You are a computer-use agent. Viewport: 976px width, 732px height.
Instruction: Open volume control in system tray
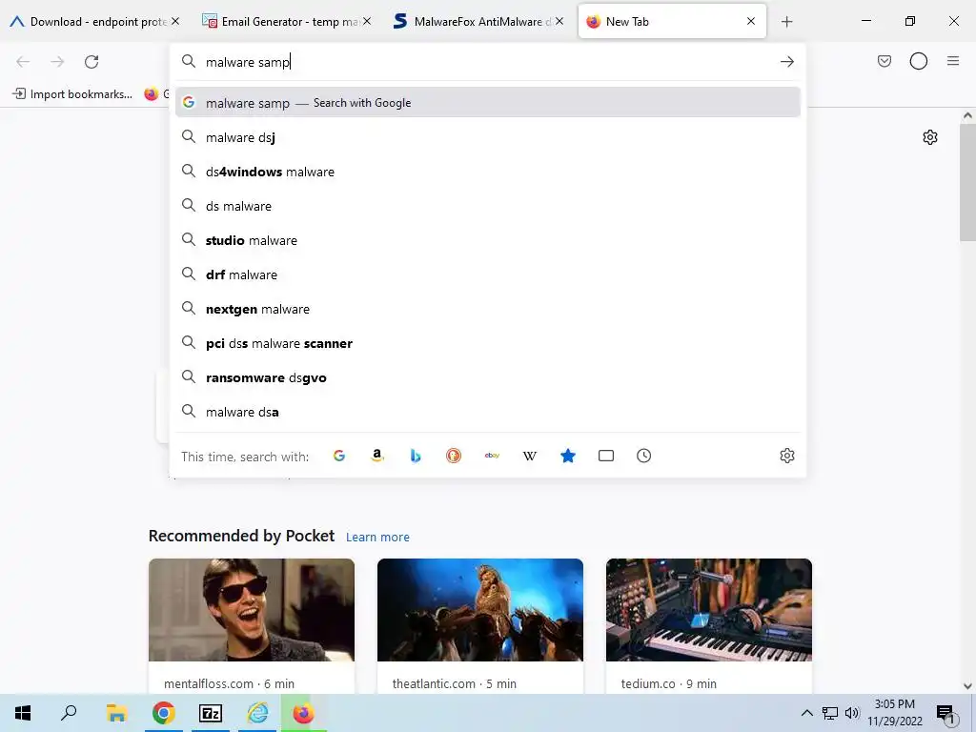point(852,713)
